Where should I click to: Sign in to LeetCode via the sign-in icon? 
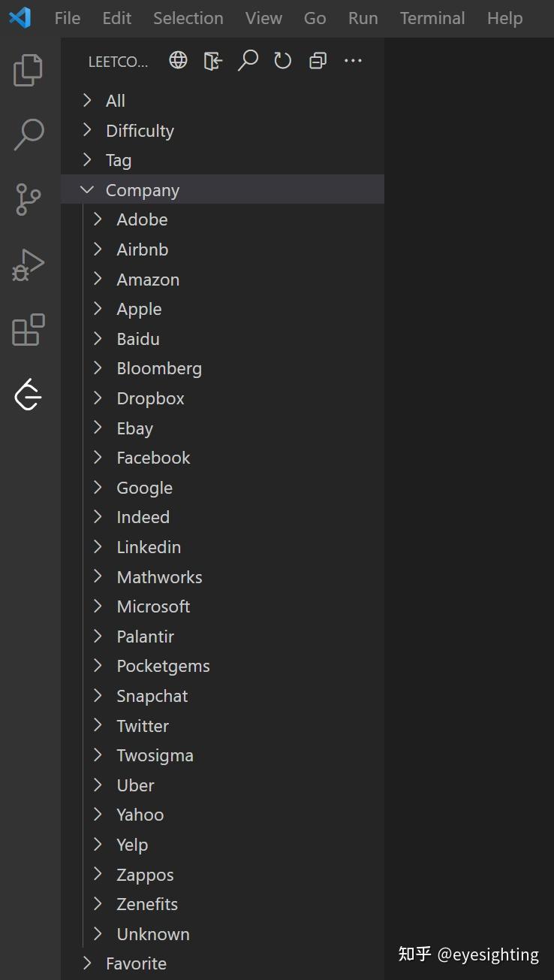[x=212, y=60]
